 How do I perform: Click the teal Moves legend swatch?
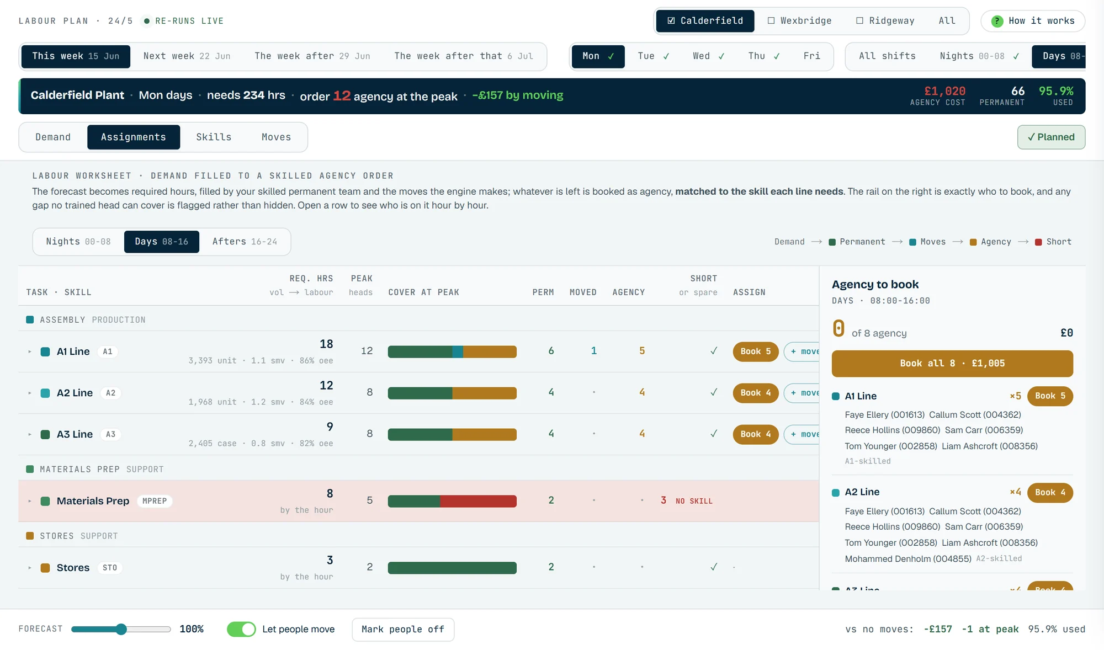pyautogui.click(x=912, y=242)
